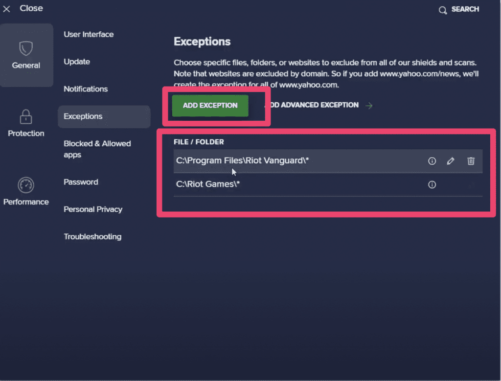Open the Troubleshooting page

[92, 237]
